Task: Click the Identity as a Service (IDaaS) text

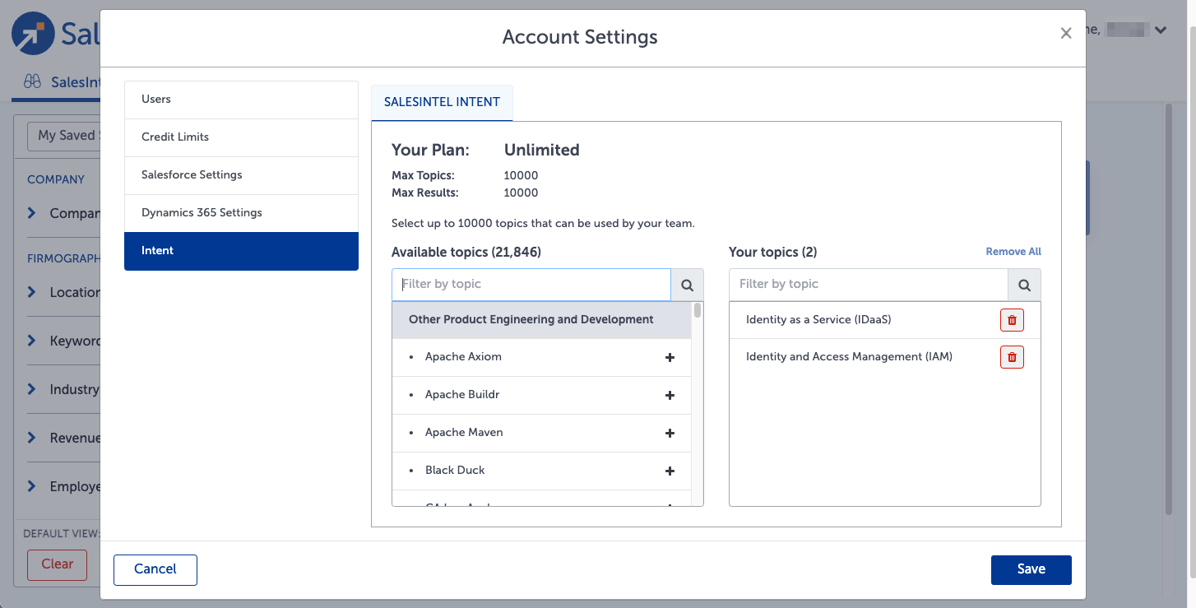Action: [818, 319]
